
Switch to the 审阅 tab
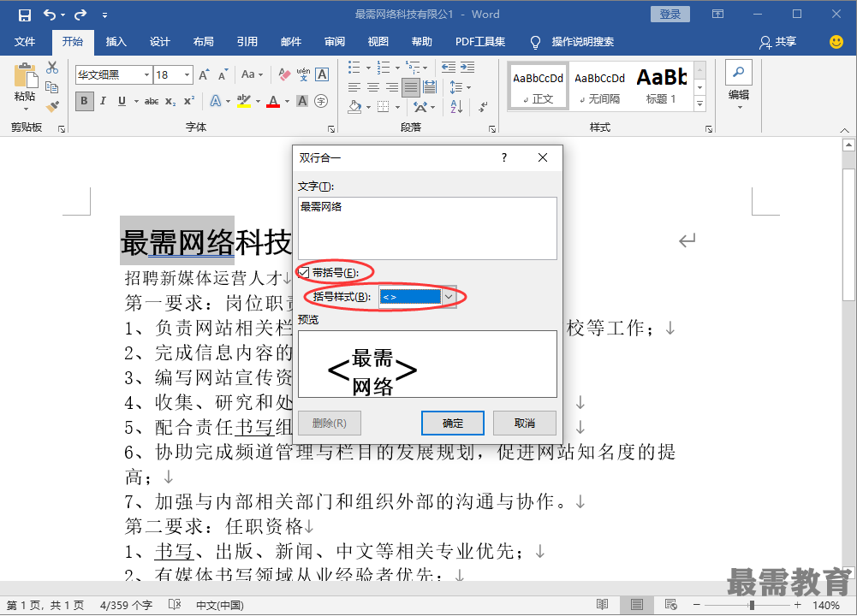335,42
